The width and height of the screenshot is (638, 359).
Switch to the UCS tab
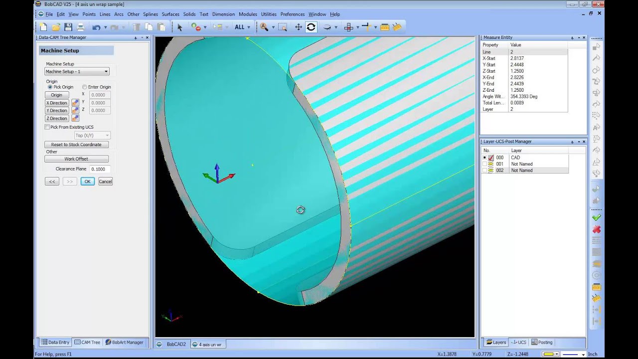click(x=519, y=343)
